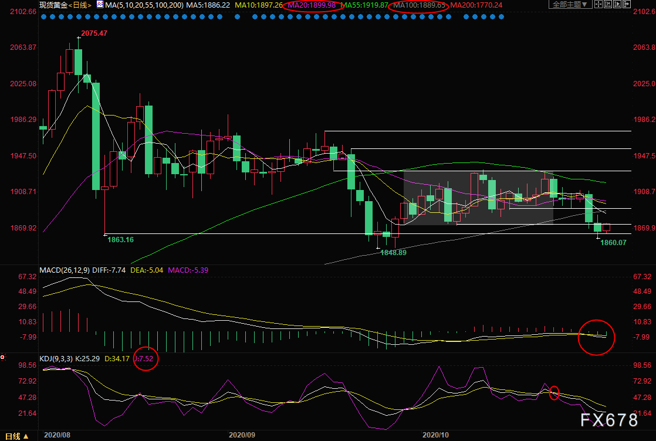
Task: Click the MA indicator chart icon beside MA(5,10,20,55,100,200)
Action: pyautogui.click(x=99, y=5)
